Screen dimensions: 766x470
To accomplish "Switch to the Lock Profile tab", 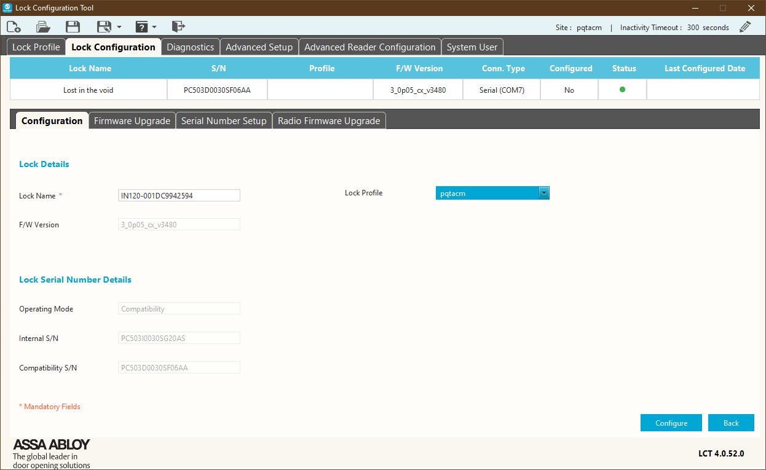I will [x=36, y=47].
